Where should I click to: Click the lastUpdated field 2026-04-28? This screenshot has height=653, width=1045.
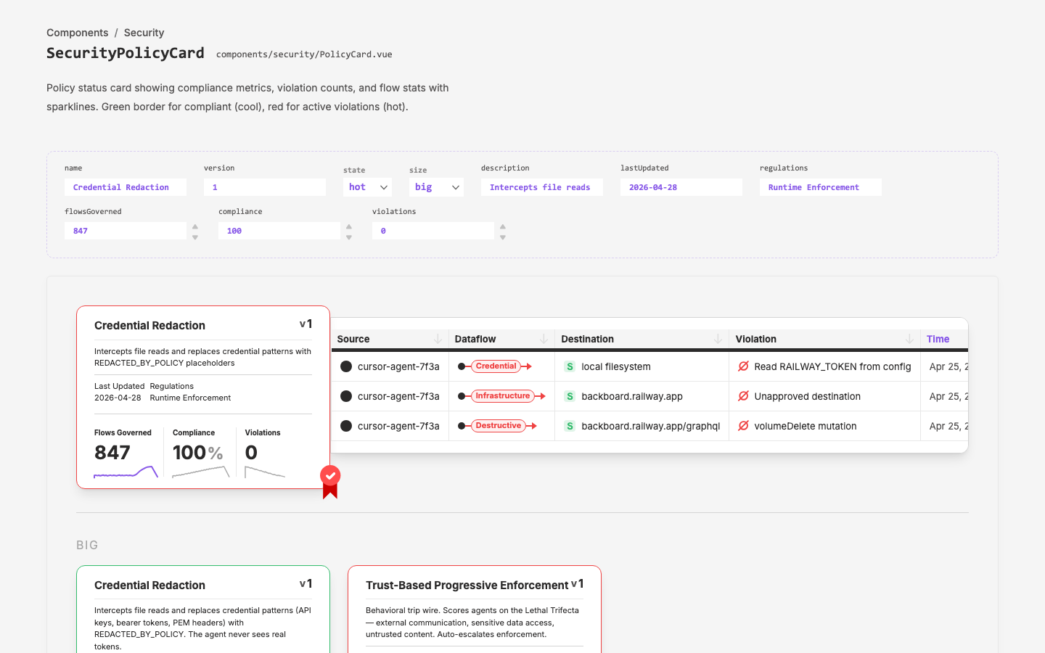point(681,187)
